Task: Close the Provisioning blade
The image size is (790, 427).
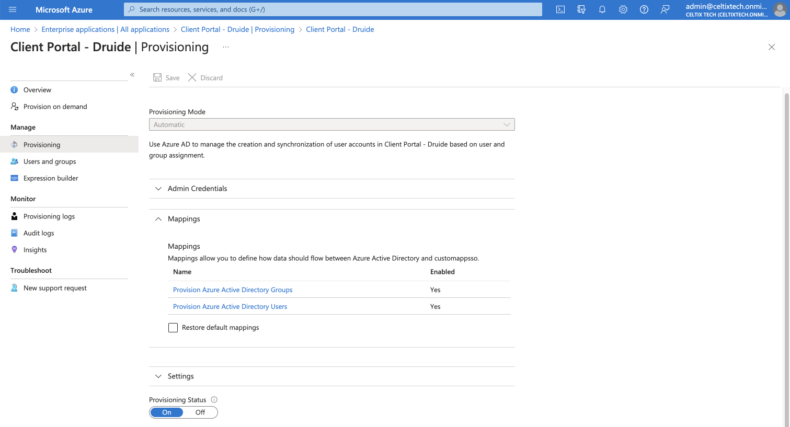Action: pos(772,47)
